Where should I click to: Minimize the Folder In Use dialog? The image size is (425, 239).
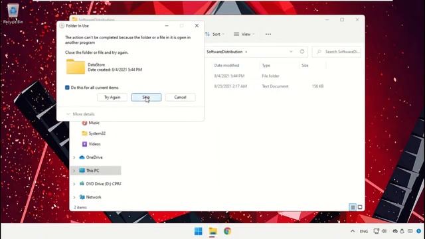click(x=167, y=25)
